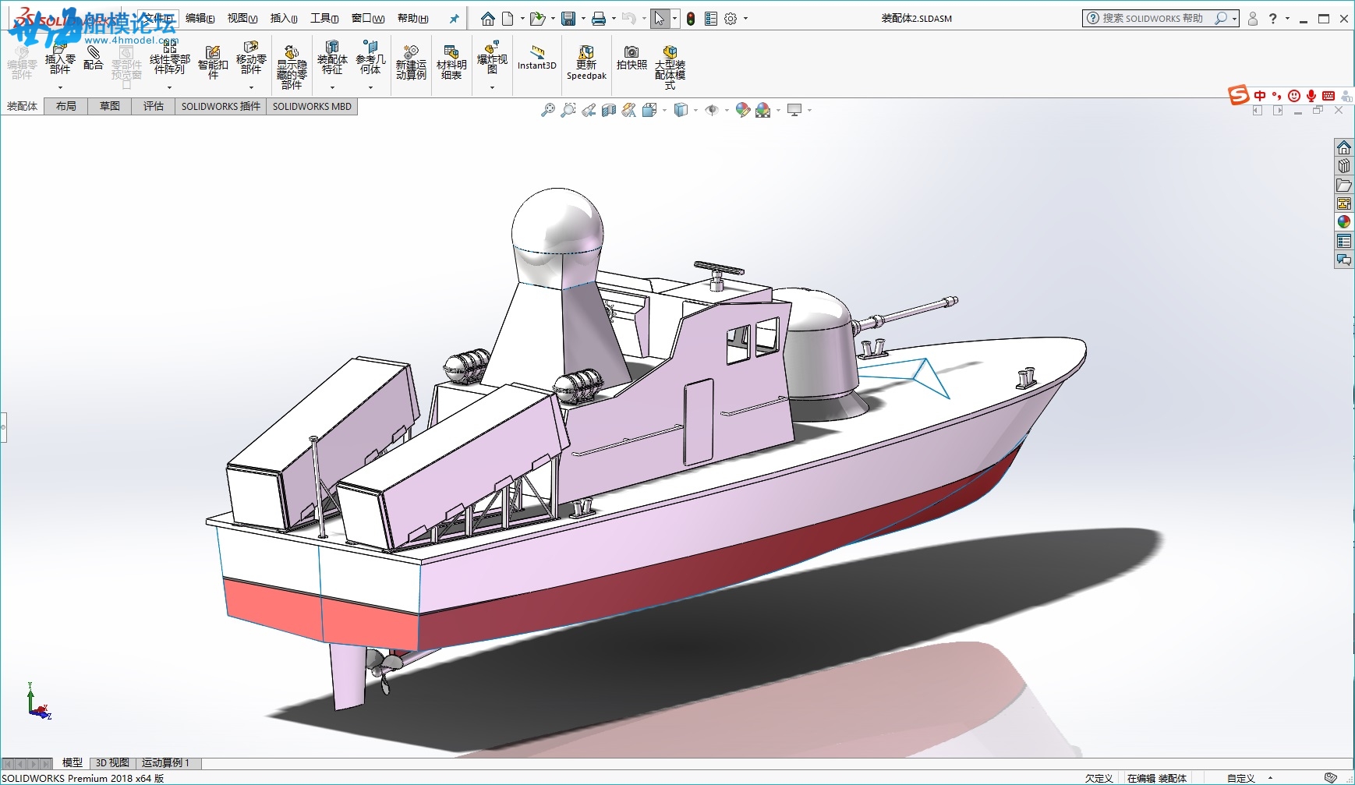Open Design Library icon in task pane

(x=1344, y=166)
